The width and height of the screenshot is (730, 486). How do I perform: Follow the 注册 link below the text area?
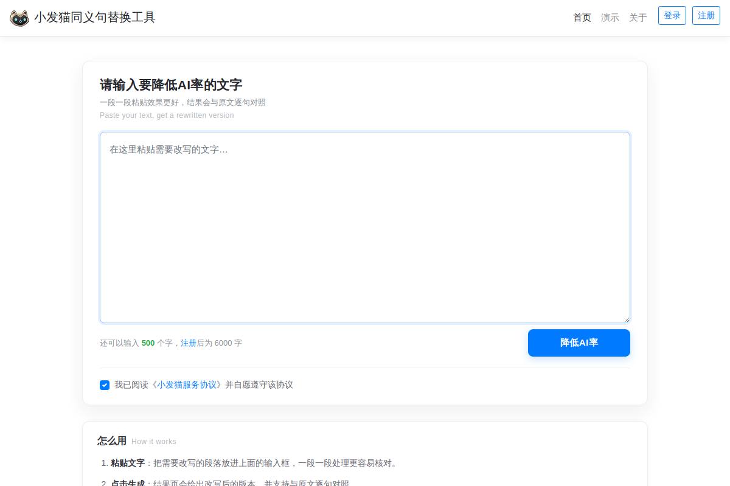189,343
